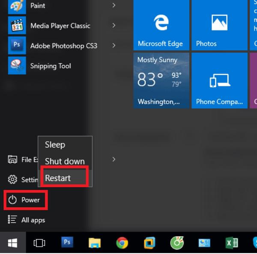Expand Adobe Photoshop CS3 jump list arrow
Viewport: 257px width, 254px height.
click(114, 45)
